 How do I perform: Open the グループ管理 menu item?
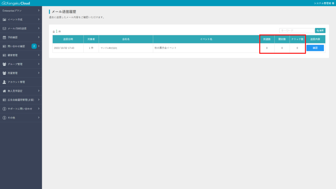pyautogui.click(x=21, y=64)
